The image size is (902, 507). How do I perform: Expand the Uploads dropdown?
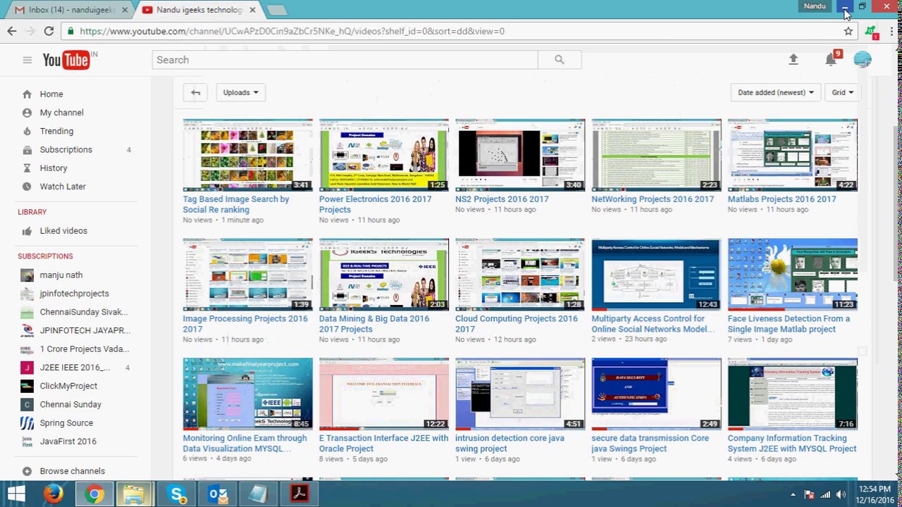(240, 92)
